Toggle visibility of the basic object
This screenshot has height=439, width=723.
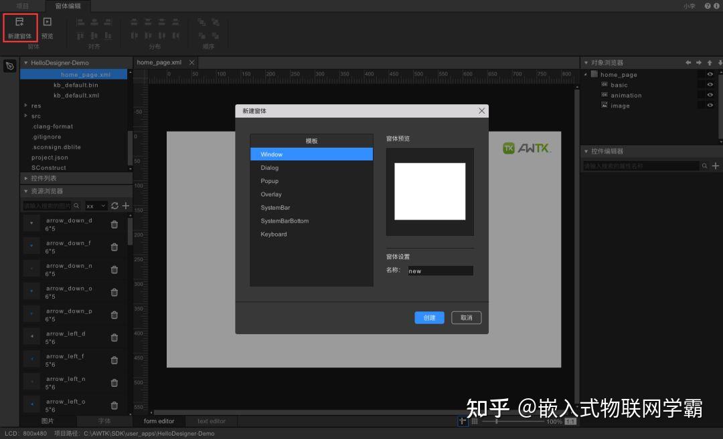click(710, 85)
